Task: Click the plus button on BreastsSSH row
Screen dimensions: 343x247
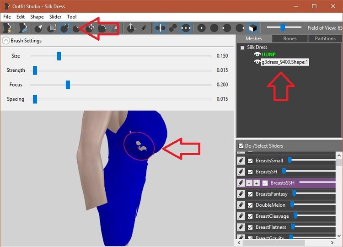Action: tap(257, 183)
